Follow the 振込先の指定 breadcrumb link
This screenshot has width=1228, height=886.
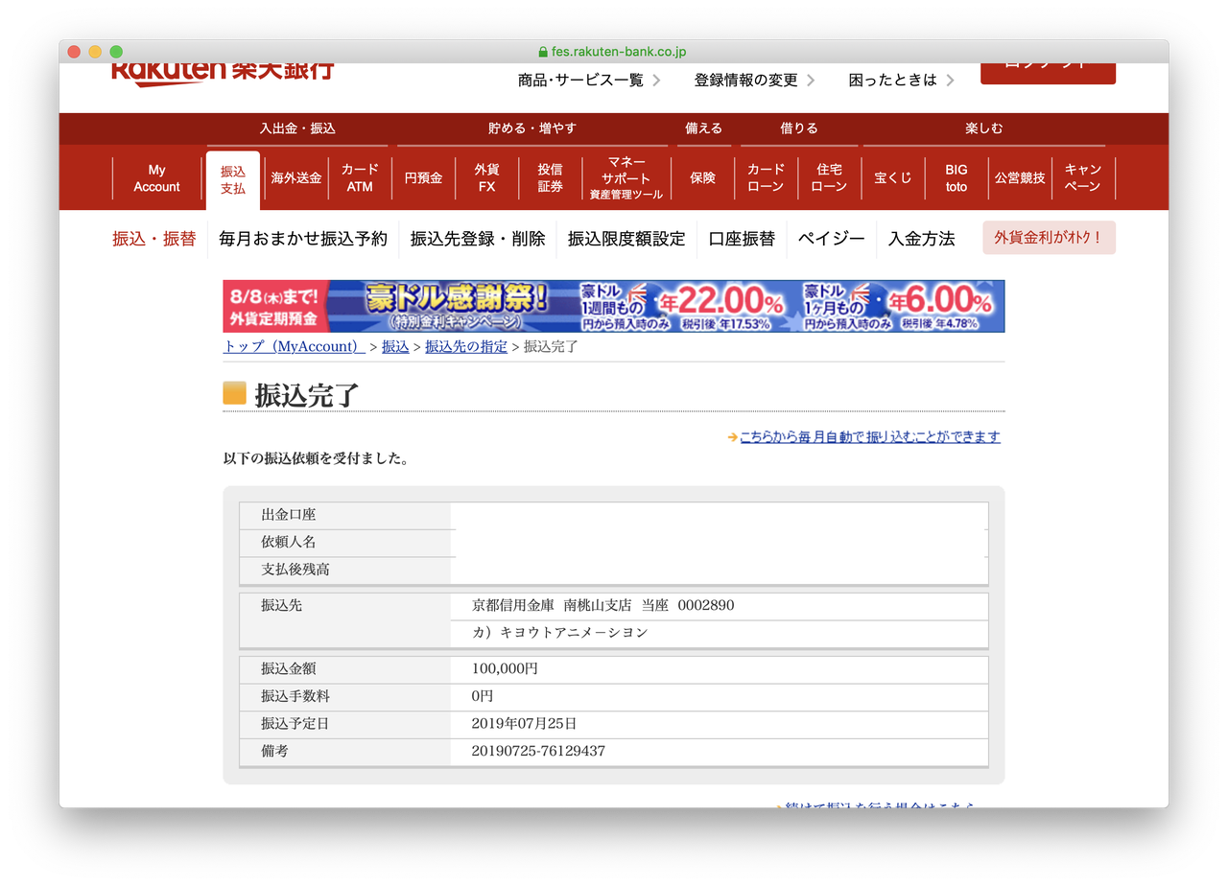(466, 347)
